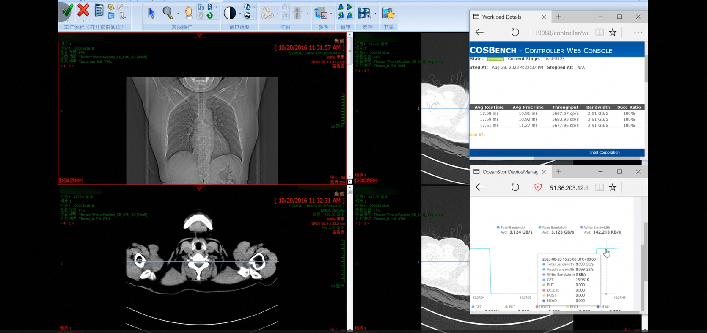Click the invert window preset icon
This screenshot has width=707, height=333.
tap(248, 16)
